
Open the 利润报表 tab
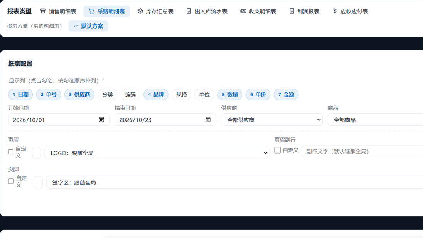304,11
